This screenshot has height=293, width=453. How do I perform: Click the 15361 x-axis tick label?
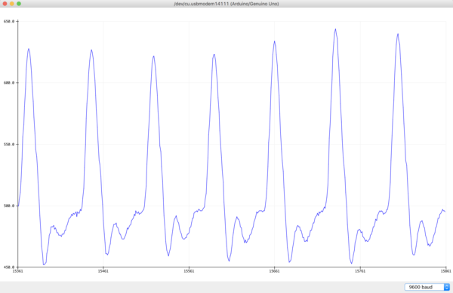[x=17, y=271]
